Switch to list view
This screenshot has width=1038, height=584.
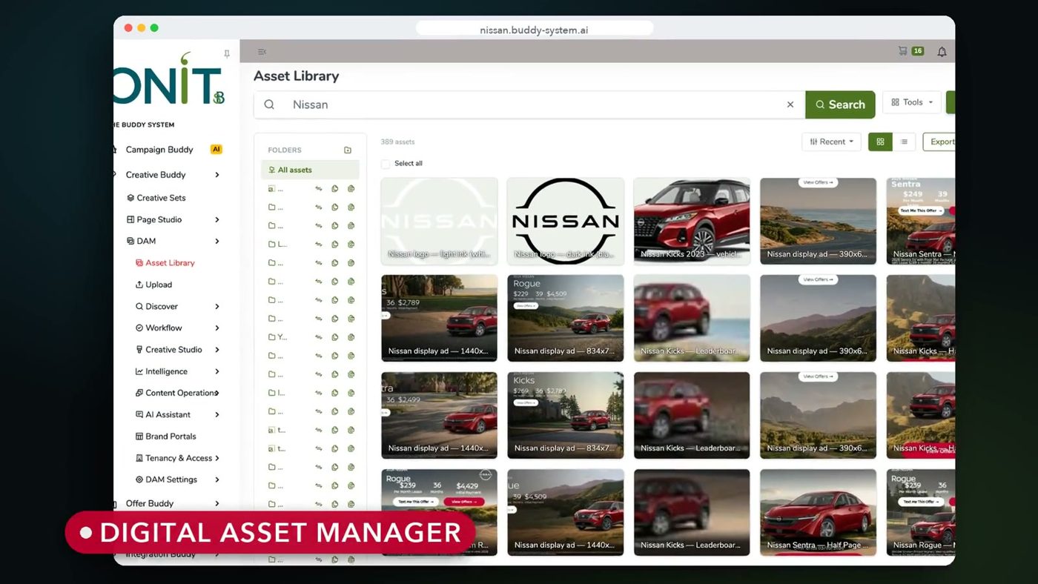point(904,142)
